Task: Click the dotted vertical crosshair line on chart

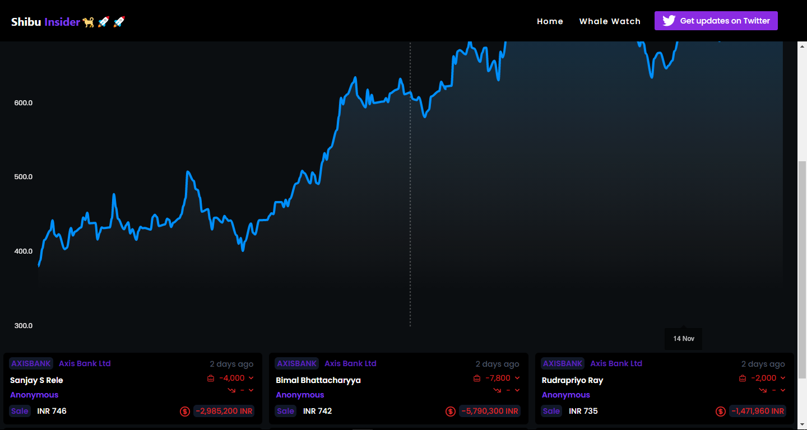Action: (x=410, y=185)
